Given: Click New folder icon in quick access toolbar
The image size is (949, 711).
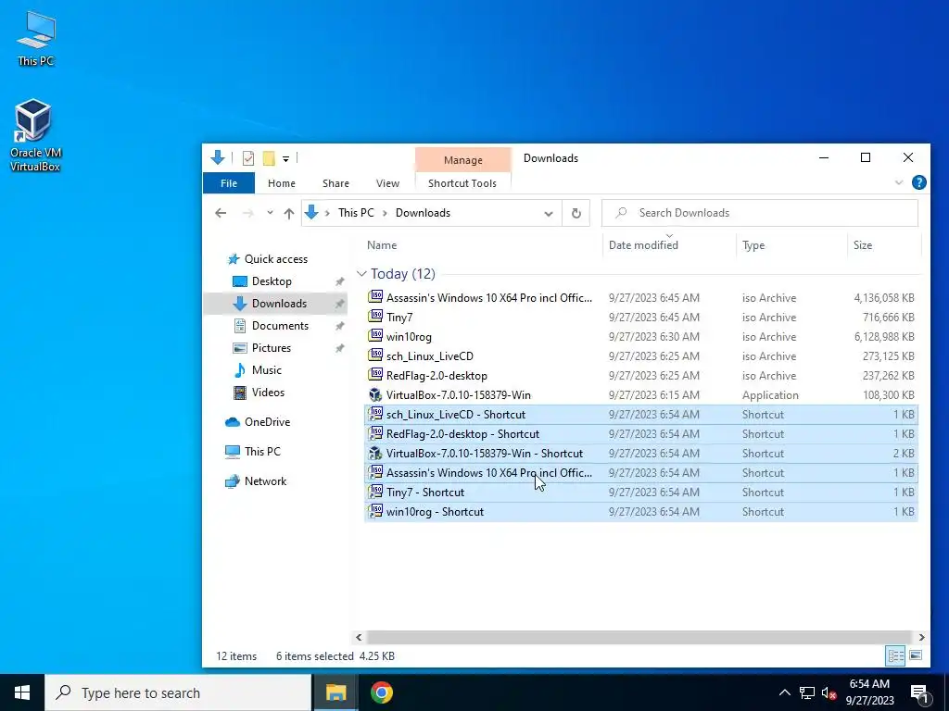Looking at the screenshot, I should click(x=269, y=158).
